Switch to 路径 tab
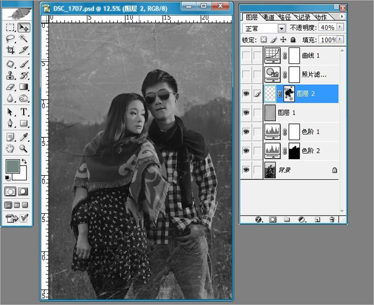 pos(285,17)
